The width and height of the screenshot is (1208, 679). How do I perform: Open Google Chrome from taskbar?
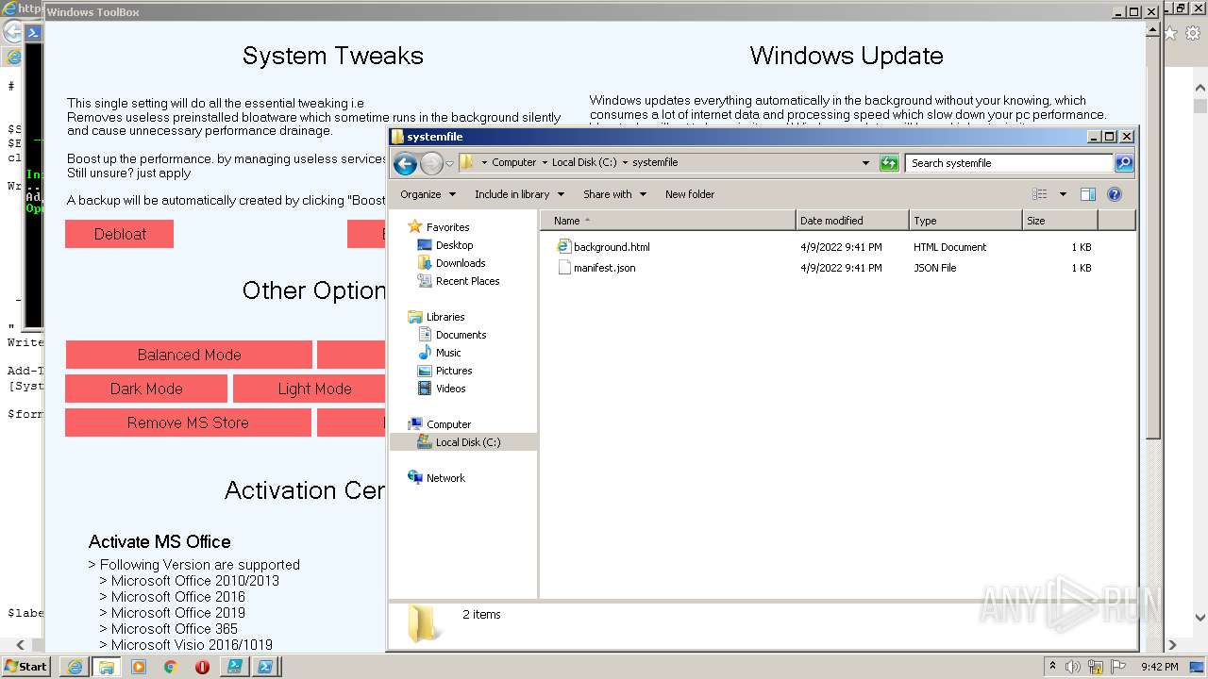tap(170, 667)
